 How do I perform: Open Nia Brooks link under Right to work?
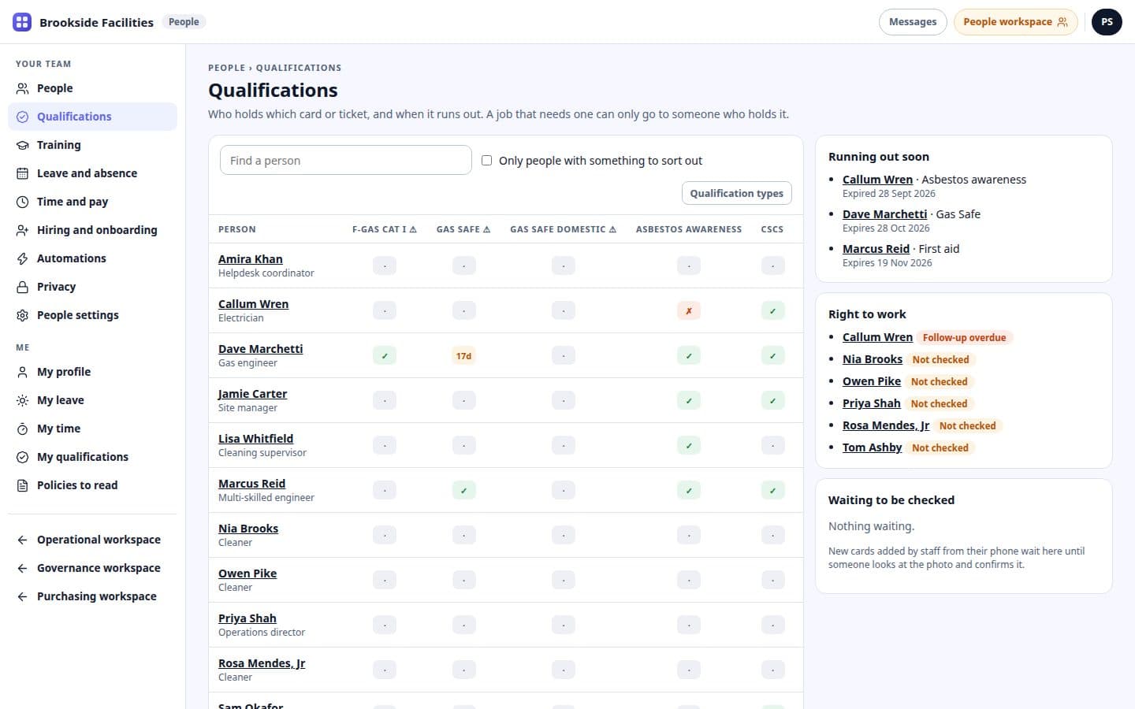[x=872, y=359]
